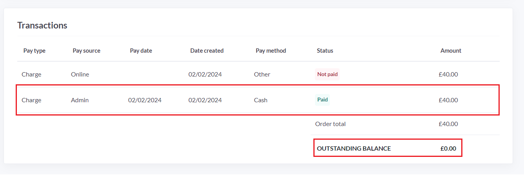524x176 pixels.
Task: Click the Order total £40.00 amount
Action: (x=448, y=124)
